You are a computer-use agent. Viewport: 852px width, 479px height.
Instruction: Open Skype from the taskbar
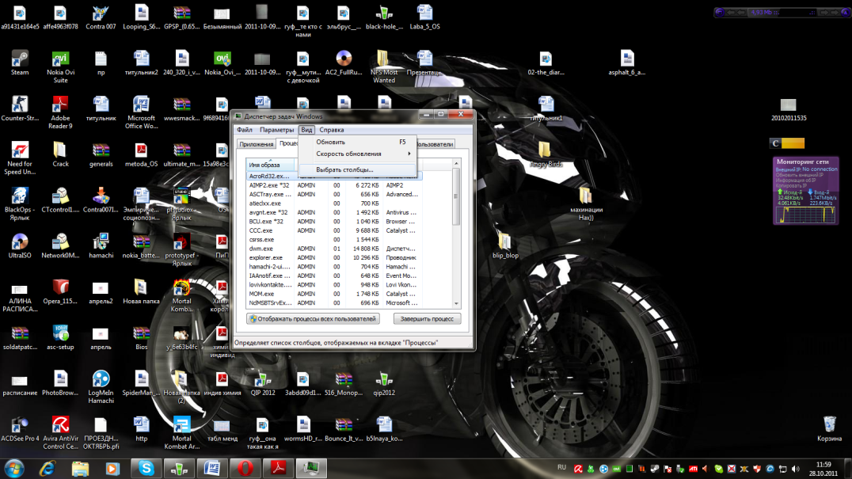coord(146,468)
